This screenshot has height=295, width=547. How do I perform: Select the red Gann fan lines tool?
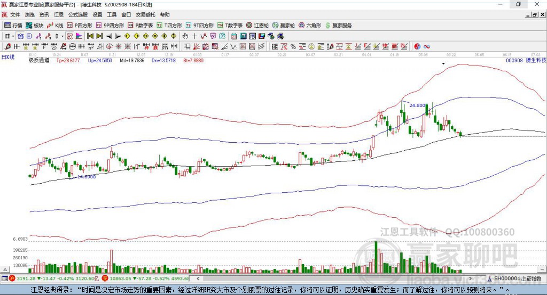coord(197,46)
